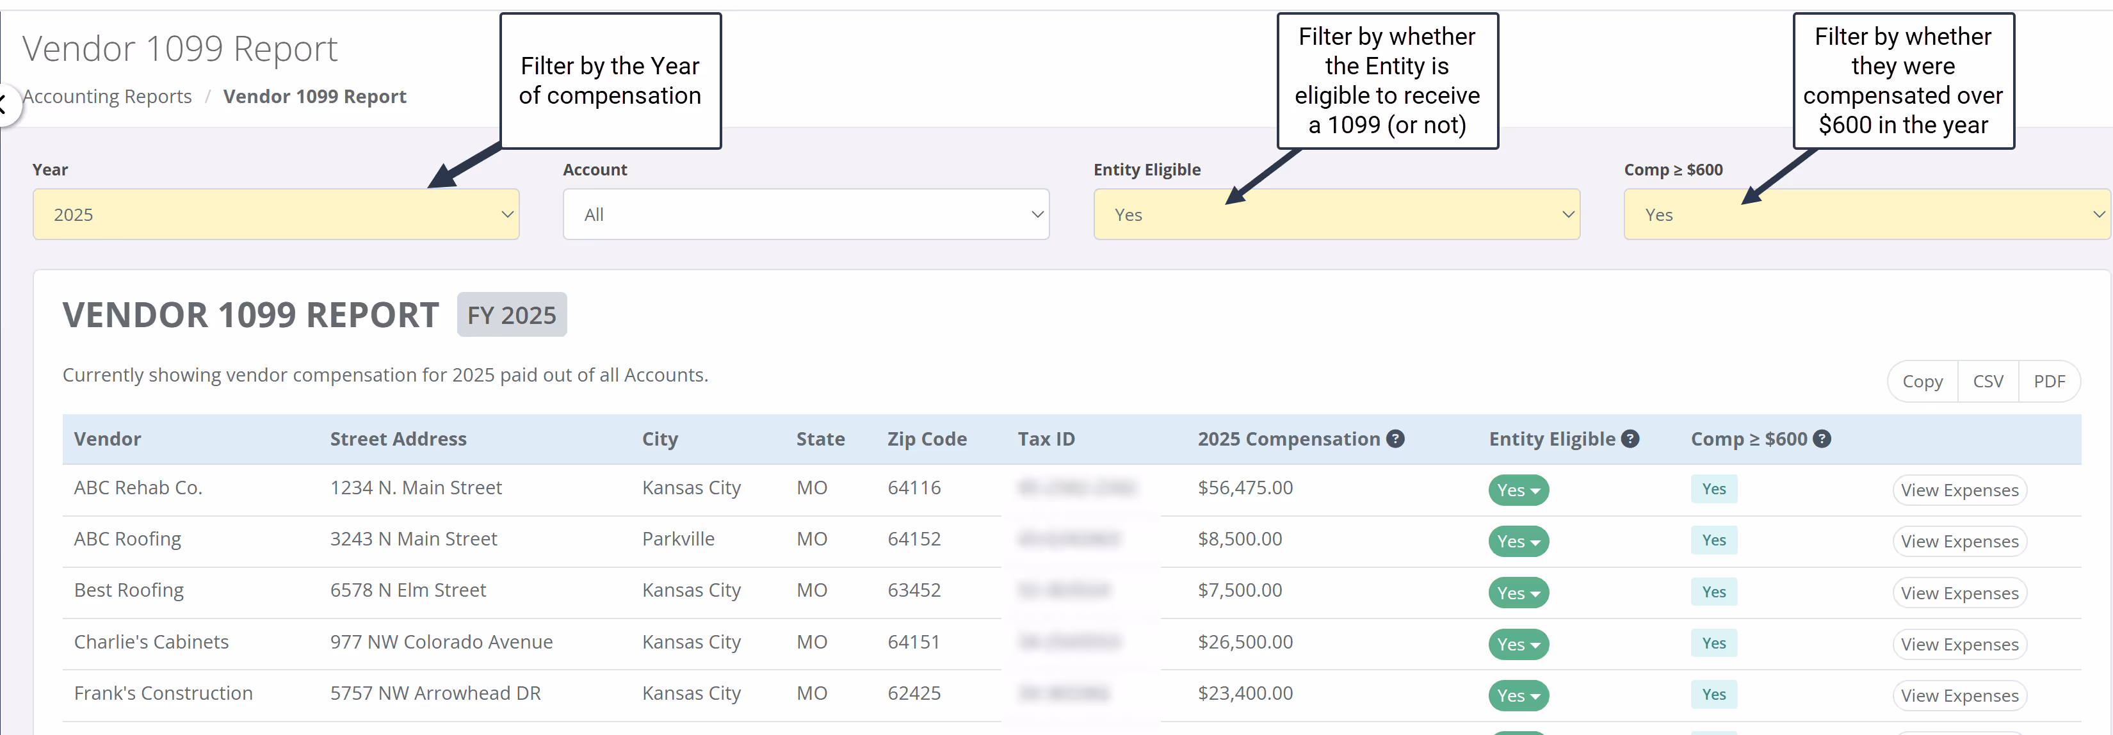The image size is (2113, 735).
Task: Sort table by Vendor column header
Action: pos(108,439)
